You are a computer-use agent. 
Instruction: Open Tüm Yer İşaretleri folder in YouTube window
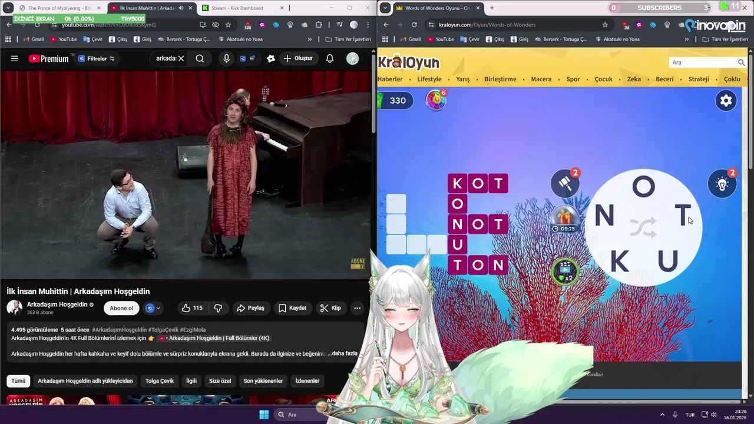348,39
